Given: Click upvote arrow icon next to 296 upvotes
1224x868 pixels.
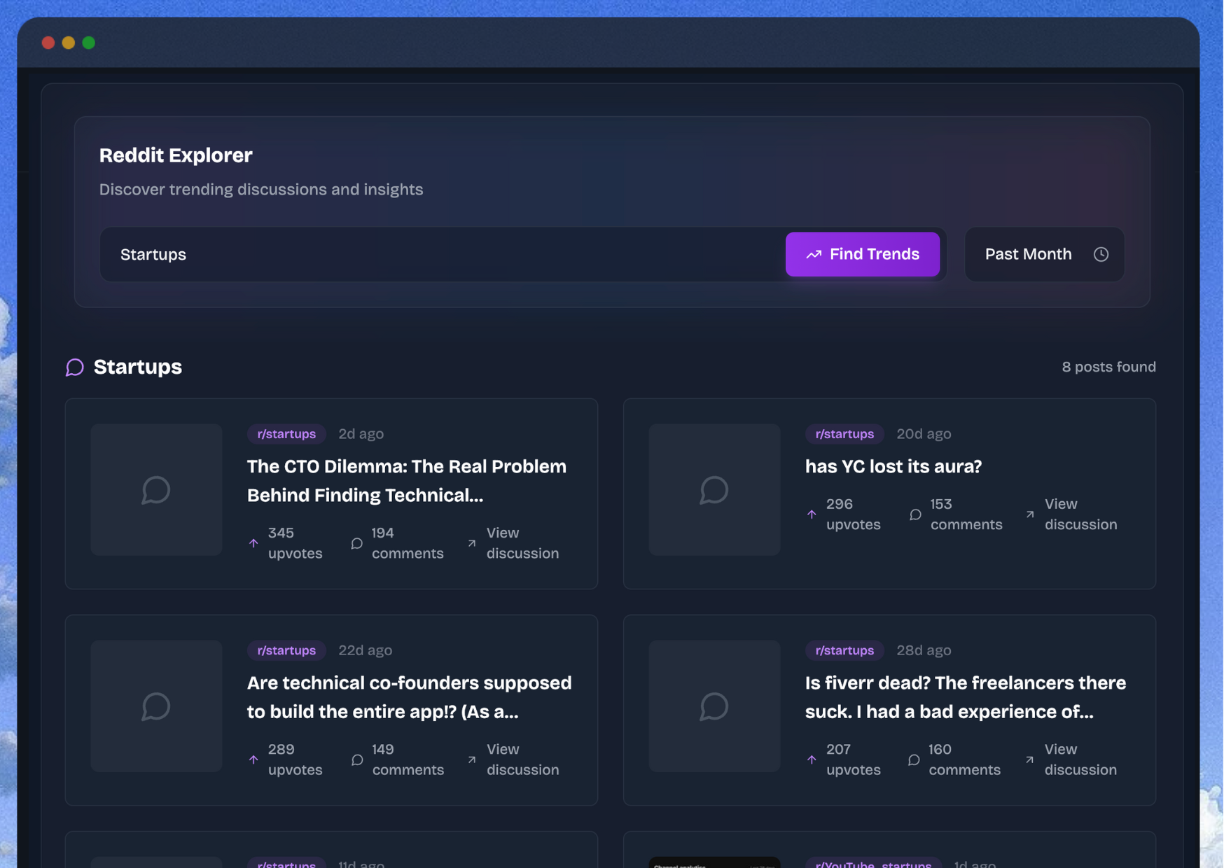Looking at the screenshot, I should [x=812, y=514].
